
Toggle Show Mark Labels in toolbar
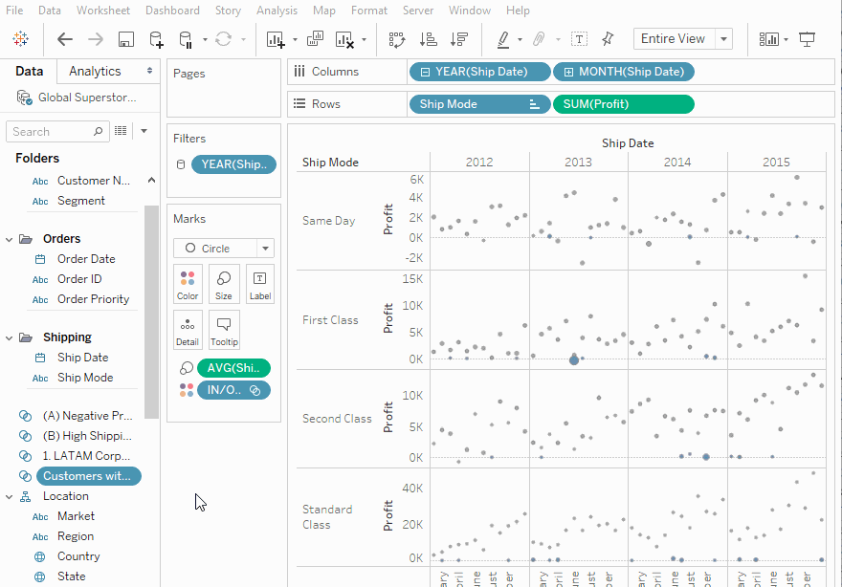tap(579, 39)
